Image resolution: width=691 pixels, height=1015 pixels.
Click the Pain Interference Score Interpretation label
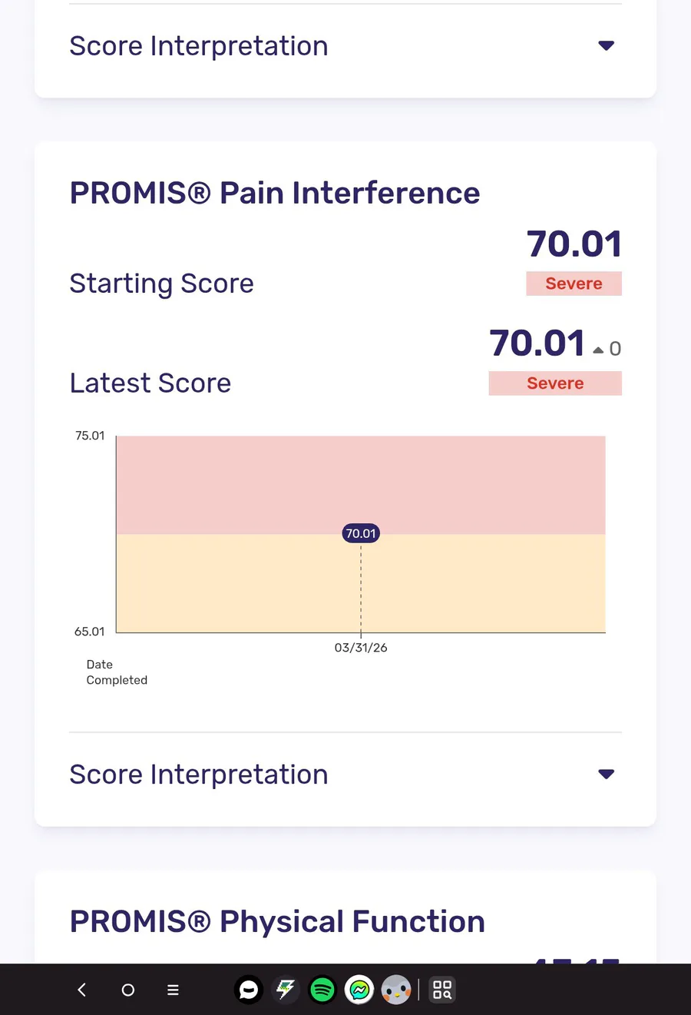pos(199,775)
